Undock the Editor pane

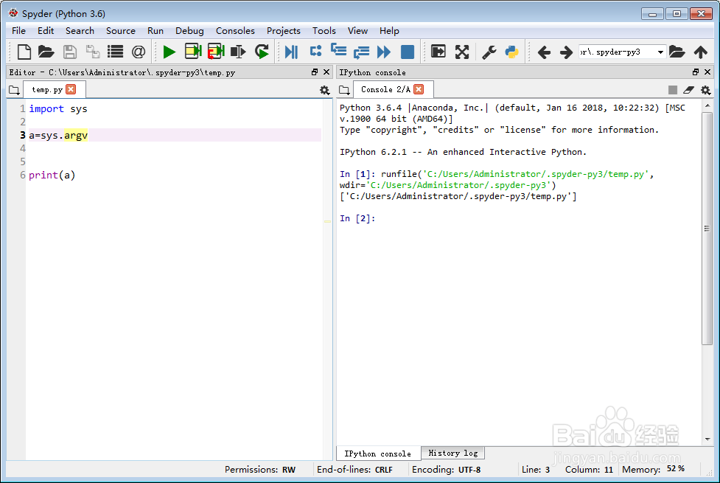(x=315, y=72)
